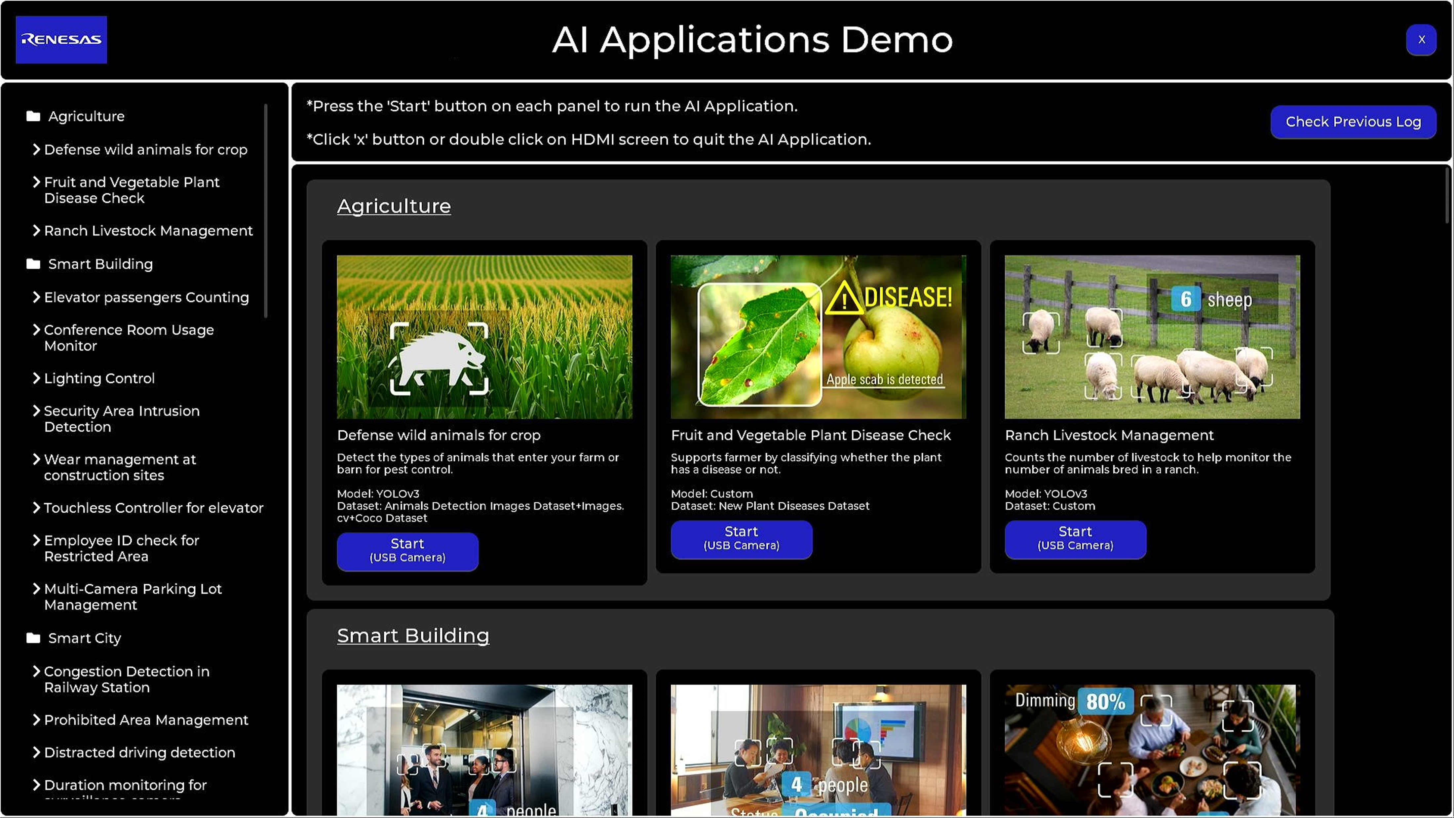This screenshot has width=1454, height=818.
Task: Click the Agriculture folder icon in sidebar
Action: click(33, 116)
